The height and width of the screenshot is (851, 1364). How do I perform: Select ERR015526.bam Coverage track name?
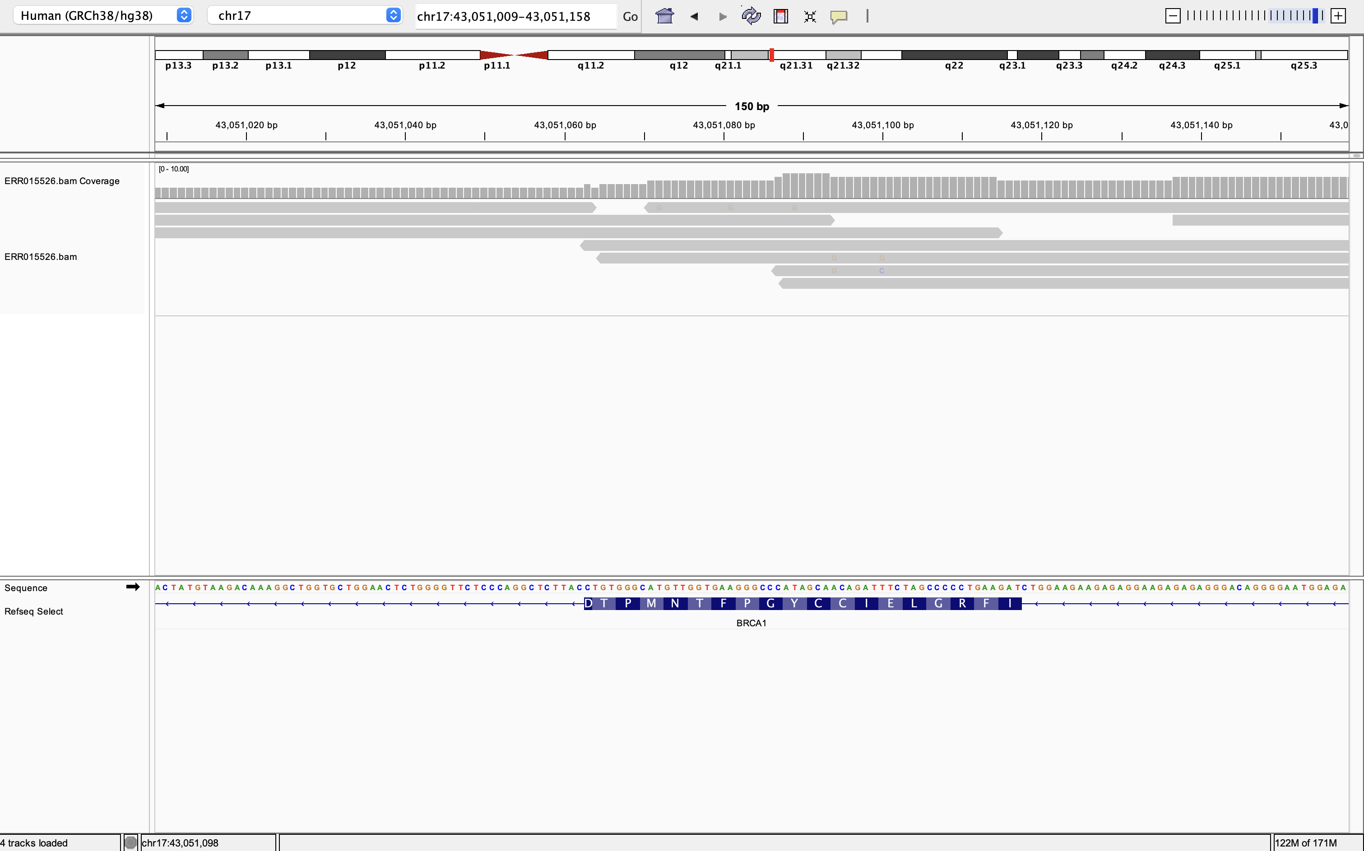[x=62, y=180]
